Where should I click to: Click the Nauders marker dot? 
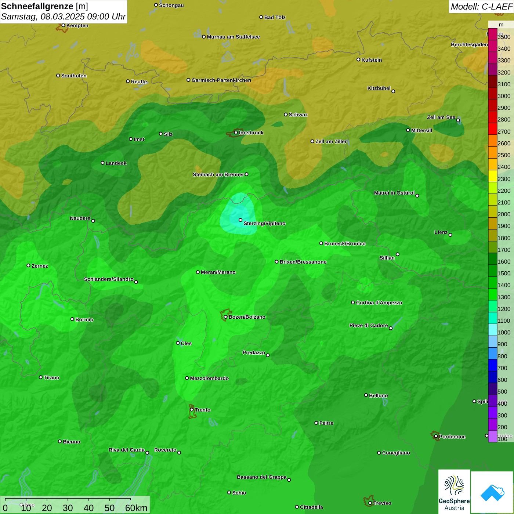[93, 221]
